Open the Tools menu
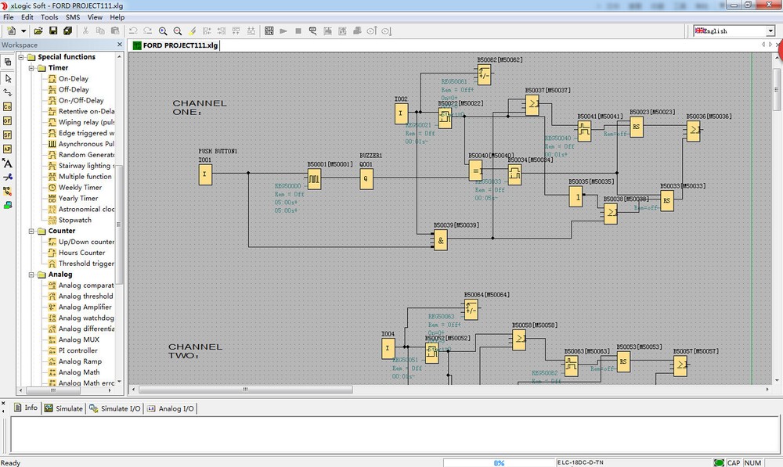Viewport: 783px width, 467px height. 49,17
